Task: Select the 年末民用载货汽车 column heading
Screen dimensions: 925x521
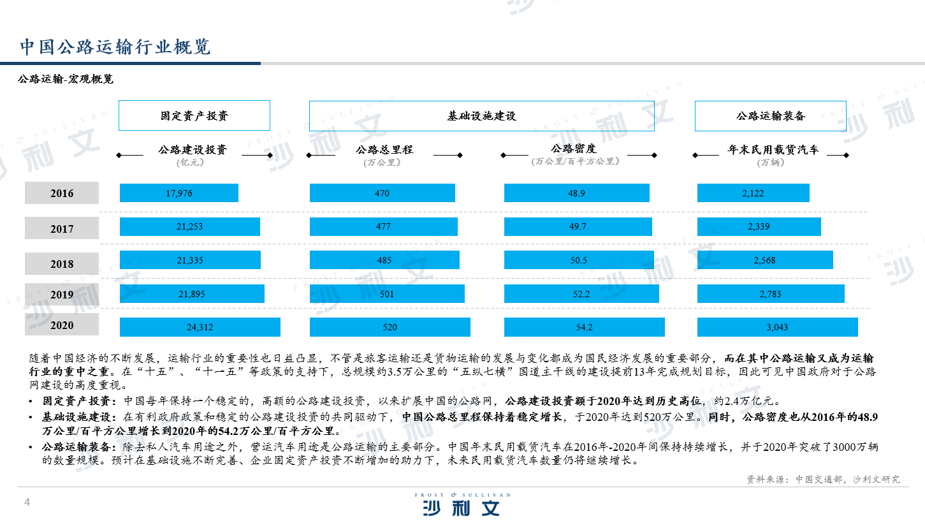Action: (x=773, y=150)
